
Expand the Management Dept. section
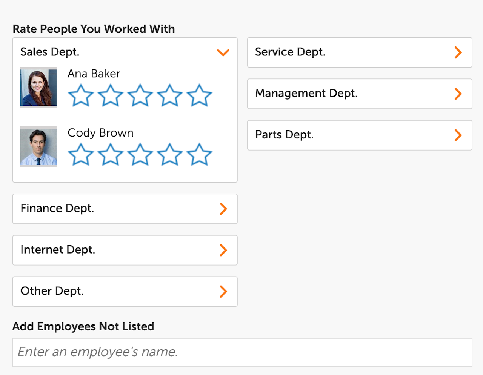click(458, 94)
